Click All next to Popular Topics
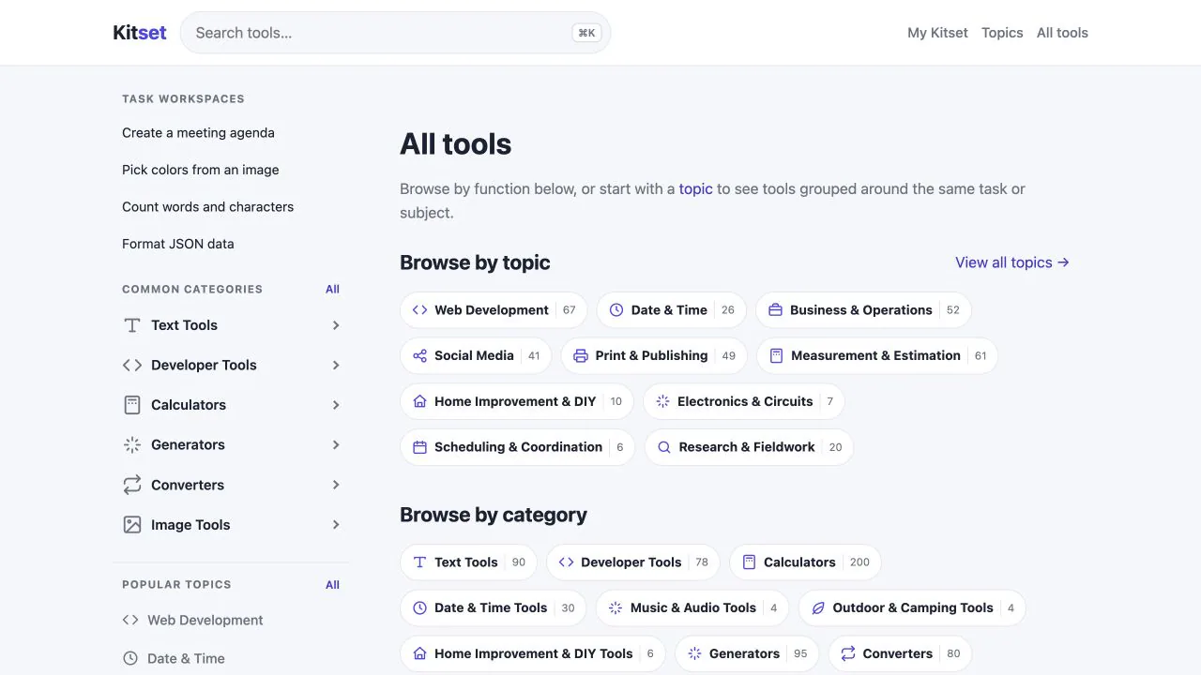Viewport: 1201px width, 675px height. click(332, 585)
